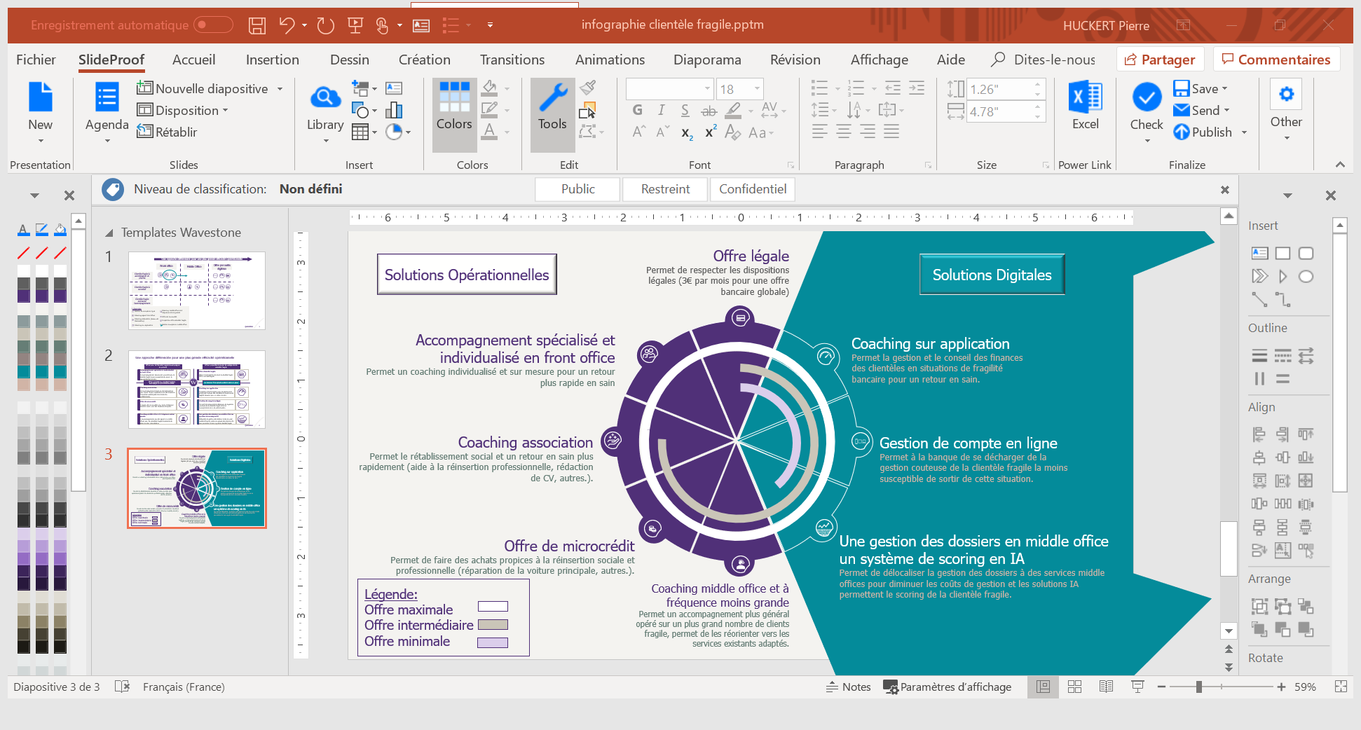
Task: Click Rétablir to reset slide
Action: pos(167,132)
